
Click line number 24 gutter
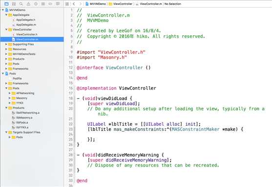point(70,134)
